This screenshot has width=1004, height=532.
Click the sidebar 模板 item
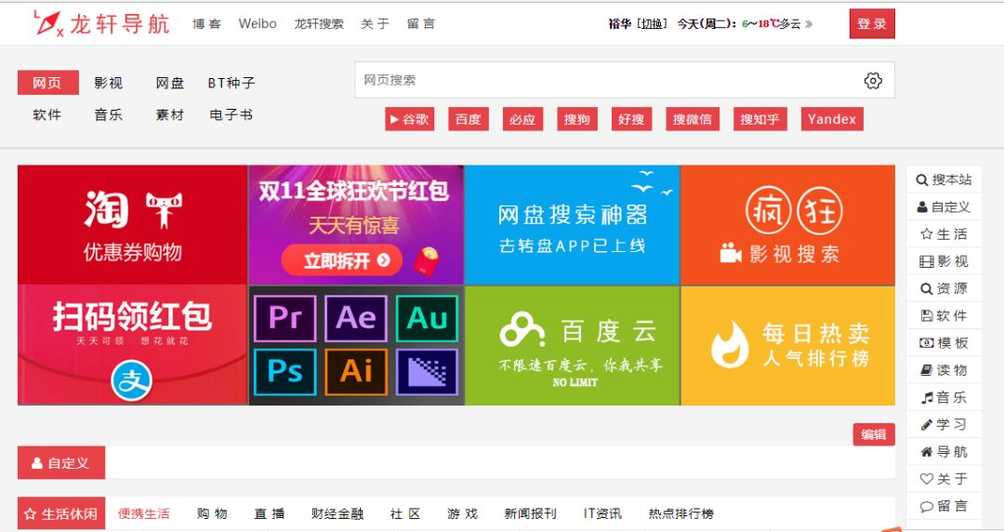(944, 343)
